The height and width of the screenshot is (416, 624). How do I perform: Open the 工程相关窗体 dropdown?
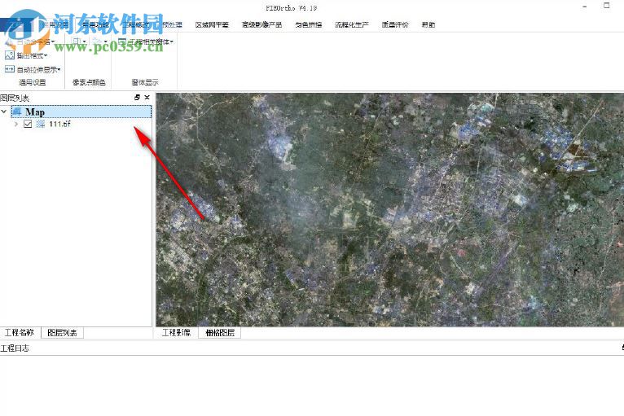151,42
